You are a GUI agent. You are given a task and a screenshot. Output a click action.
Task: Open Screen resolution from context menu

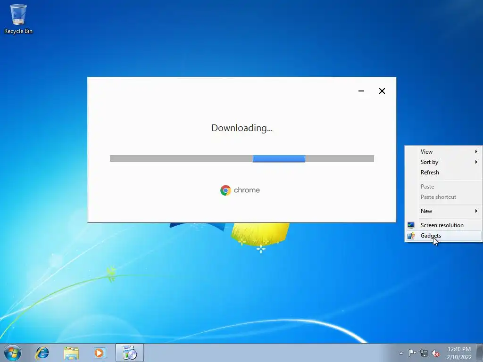click(x=443, y=225)
